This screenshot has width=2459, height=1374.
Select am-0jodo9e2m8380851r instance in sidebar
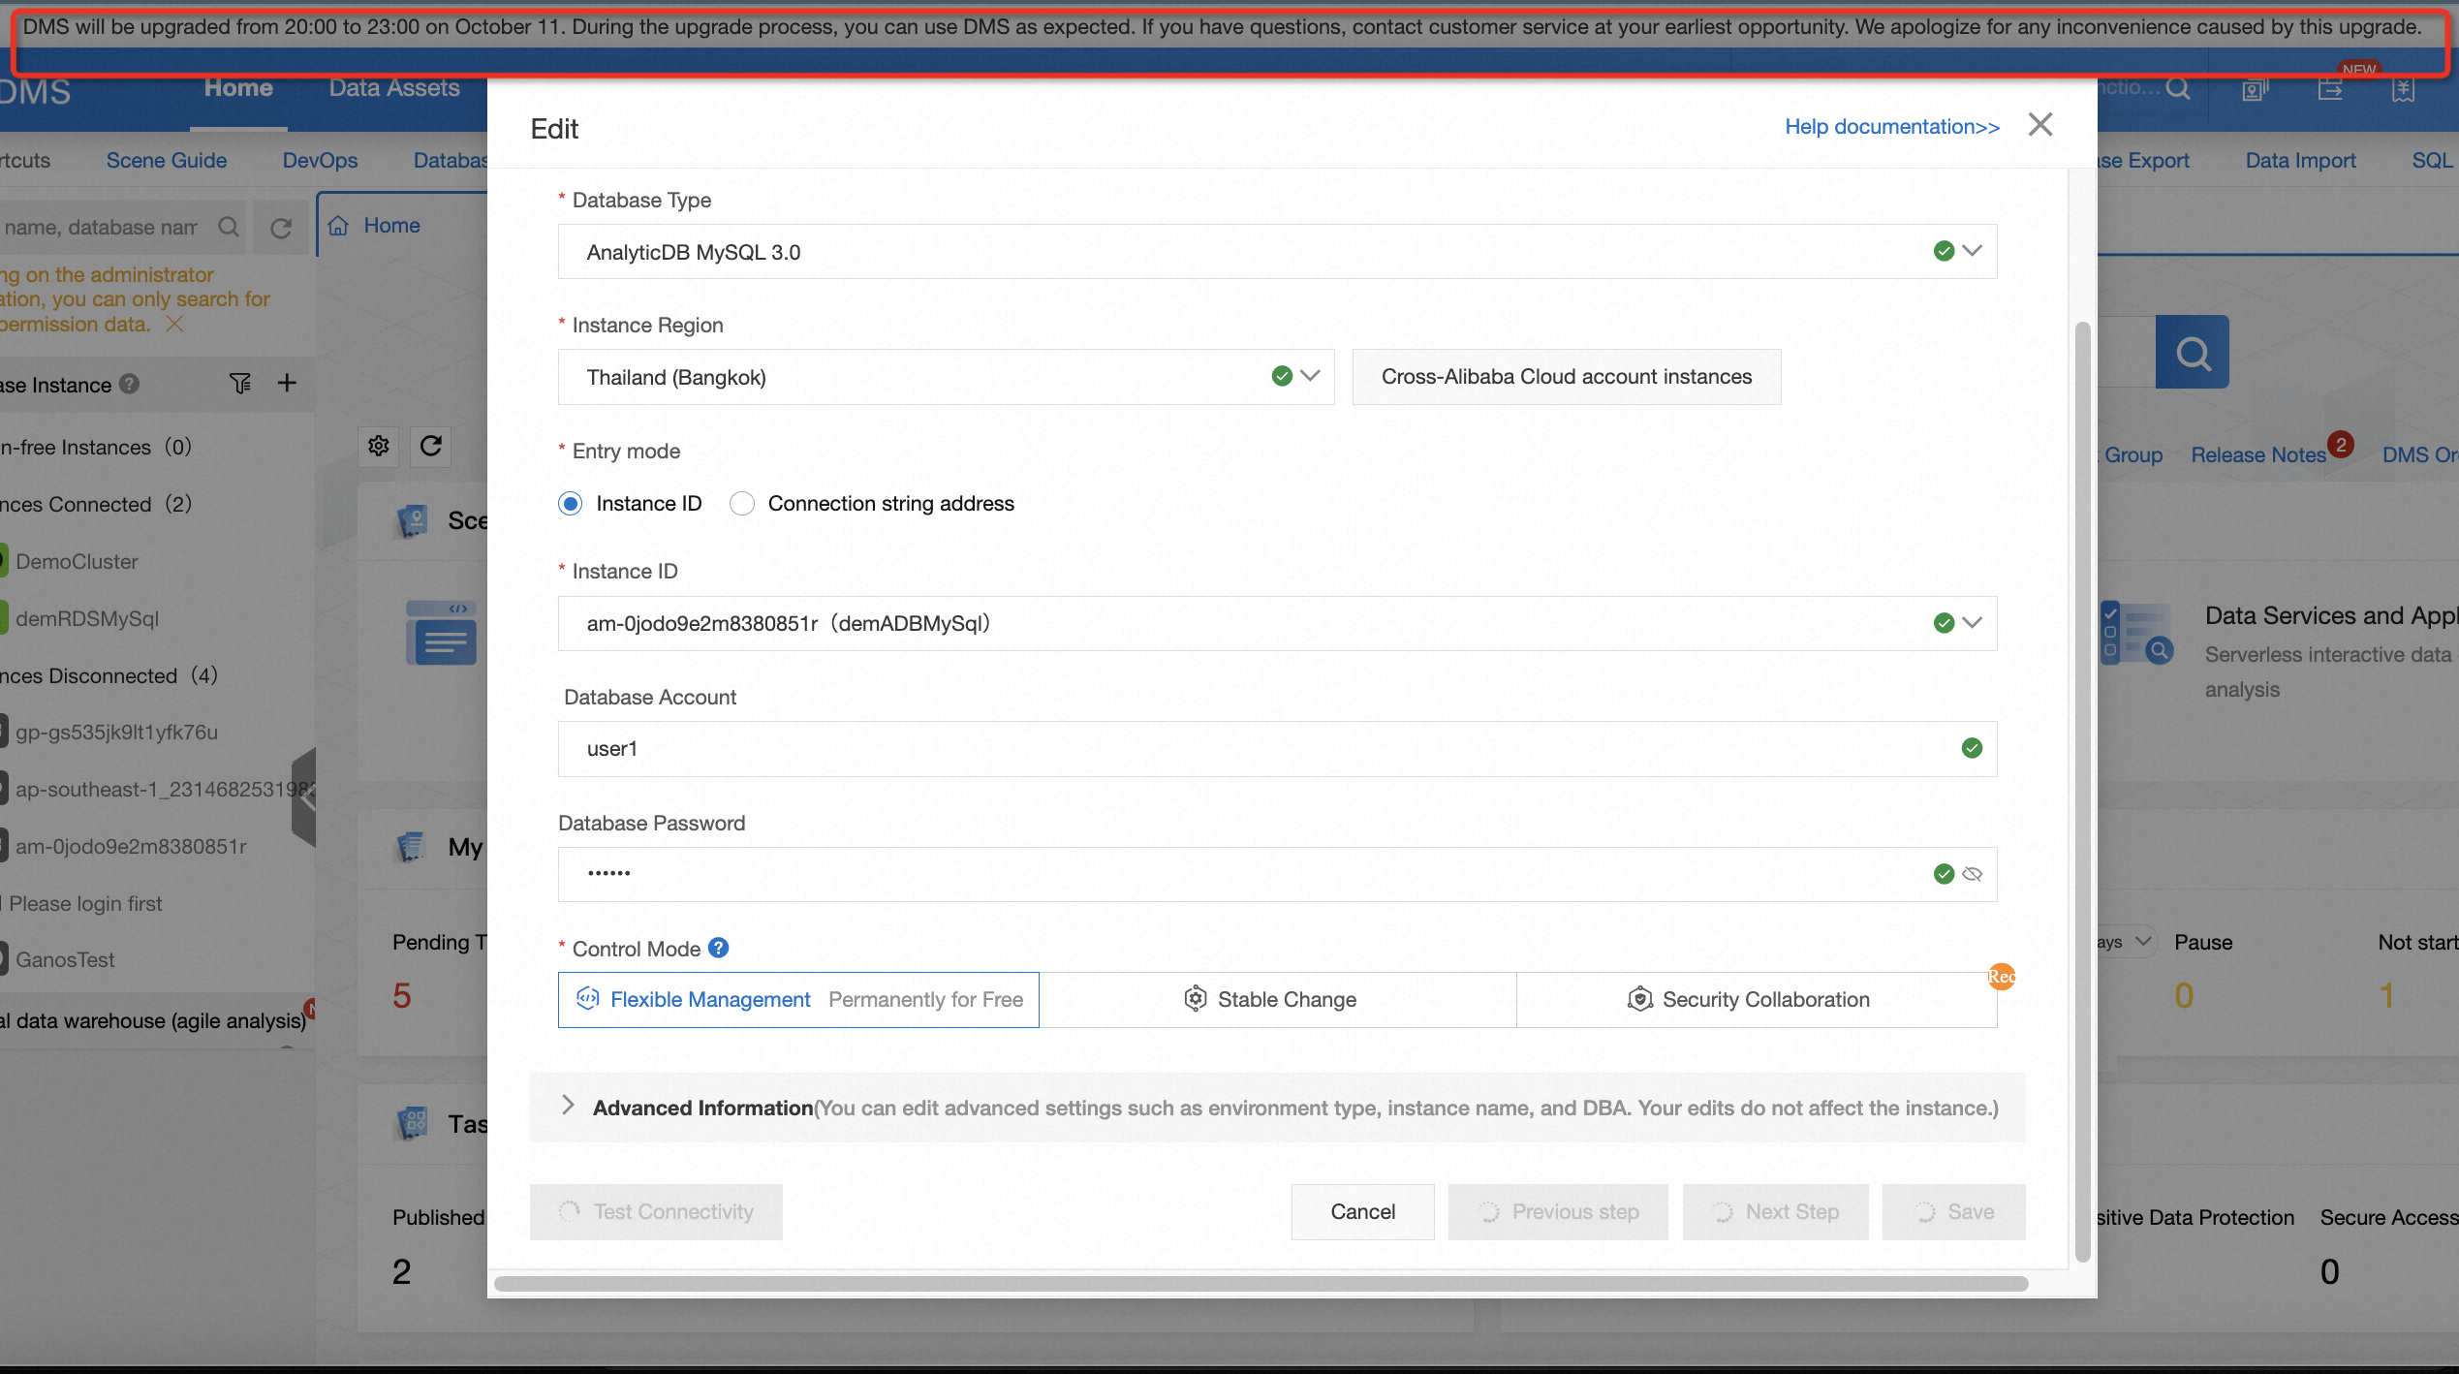[131, 847]
